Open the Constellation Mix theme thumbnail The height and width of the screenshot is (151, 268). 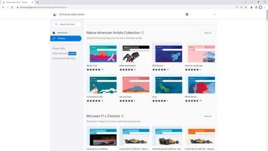click(x=102, y=84)
